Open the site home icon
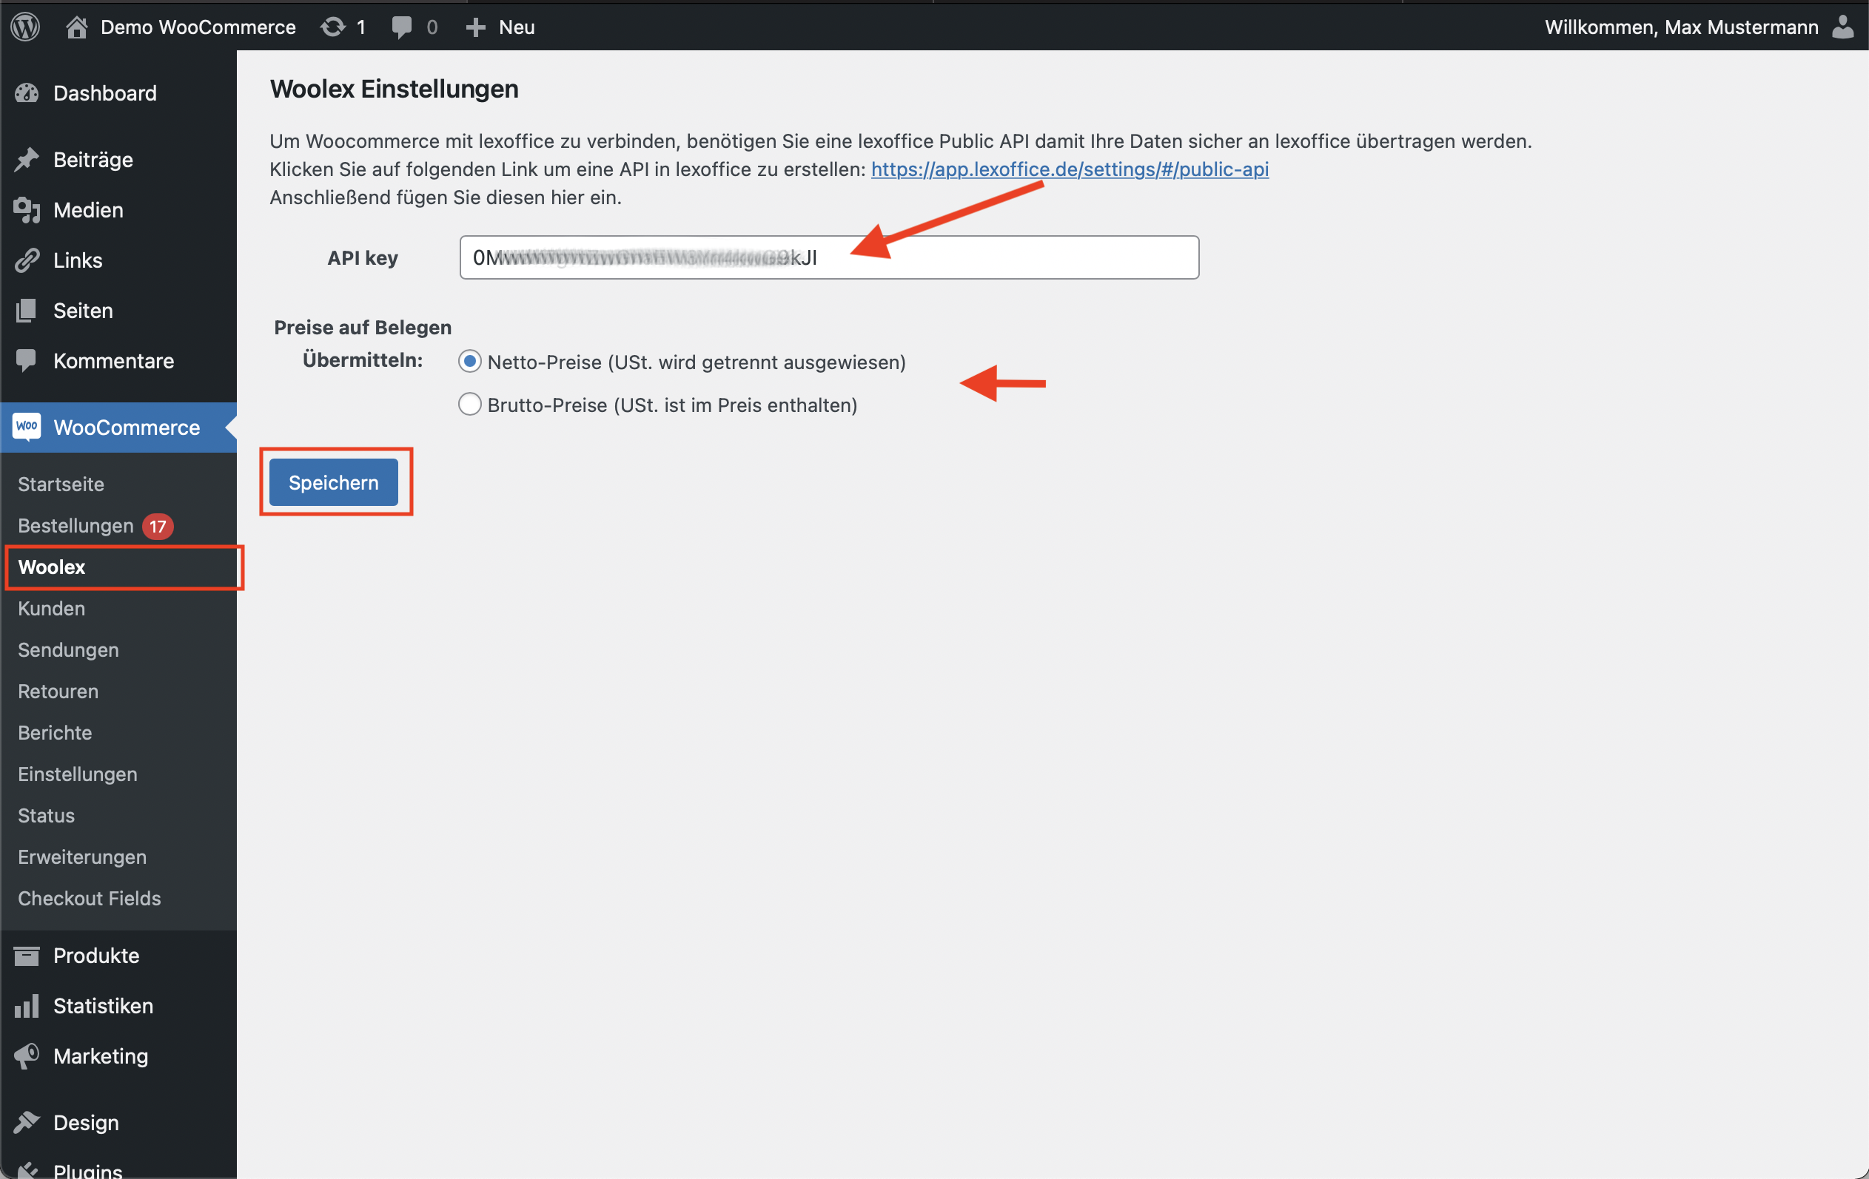 click(x=77, y=27)
